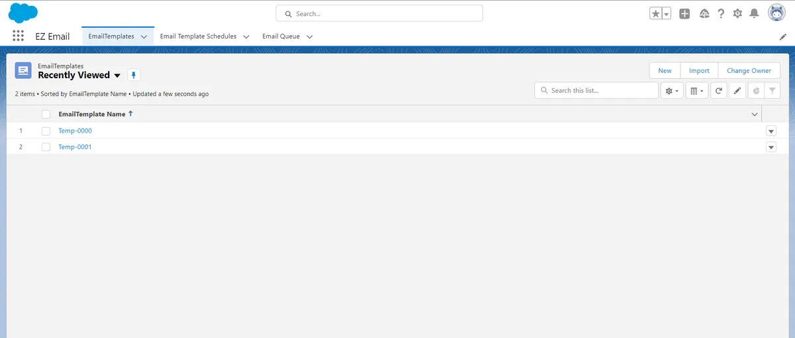Check the Temp-0000 row checkbox

tap(46, 131)
